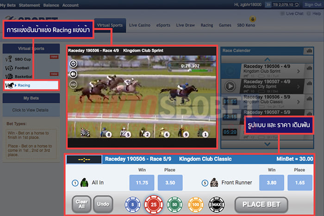Open Statement in top menu
The width and height of the screenshot is (324, 216).
(x=29, y=5)
